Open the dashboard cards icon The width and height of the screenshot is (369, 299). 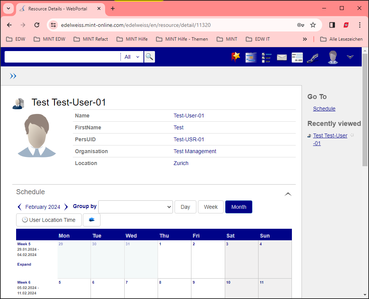tap(297, 57)
